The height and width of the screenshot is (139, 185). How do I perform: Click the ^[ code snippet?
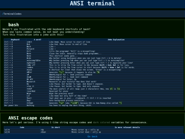click(121, 103)
